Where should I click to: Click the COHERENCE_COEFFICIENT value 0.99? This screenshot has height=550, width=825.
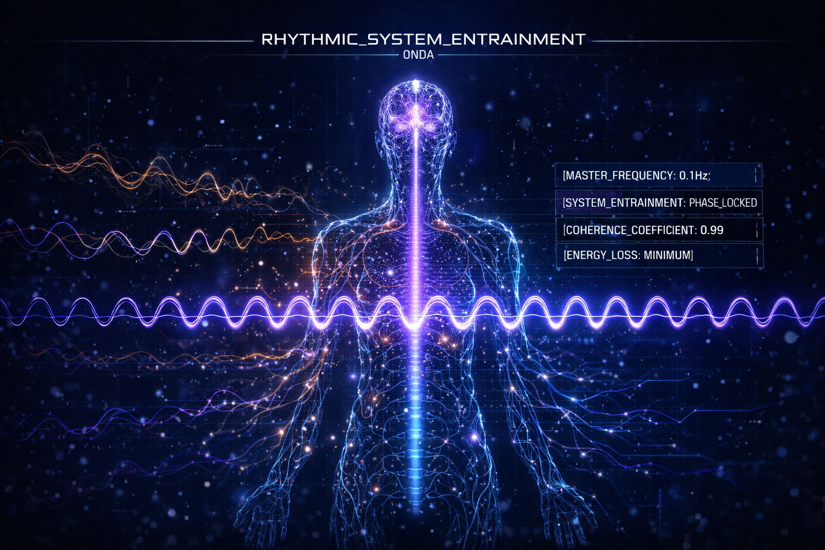[x=711, y=230]
